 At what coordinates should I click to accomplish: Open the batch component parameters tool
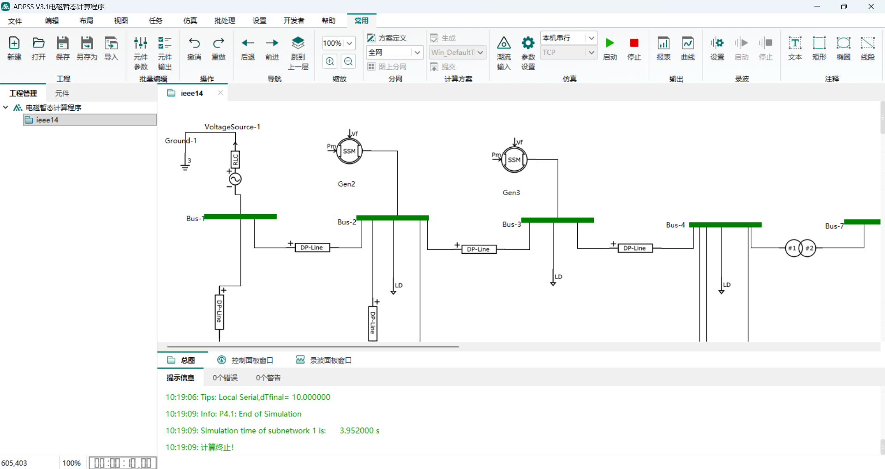pyautogui.click(x=140, y=53)
